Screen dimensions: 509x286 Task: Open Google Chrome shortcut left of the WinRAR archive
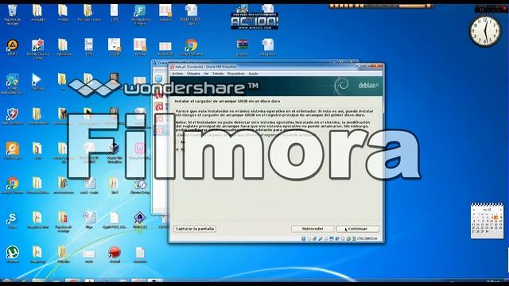[x=191, y=47]
